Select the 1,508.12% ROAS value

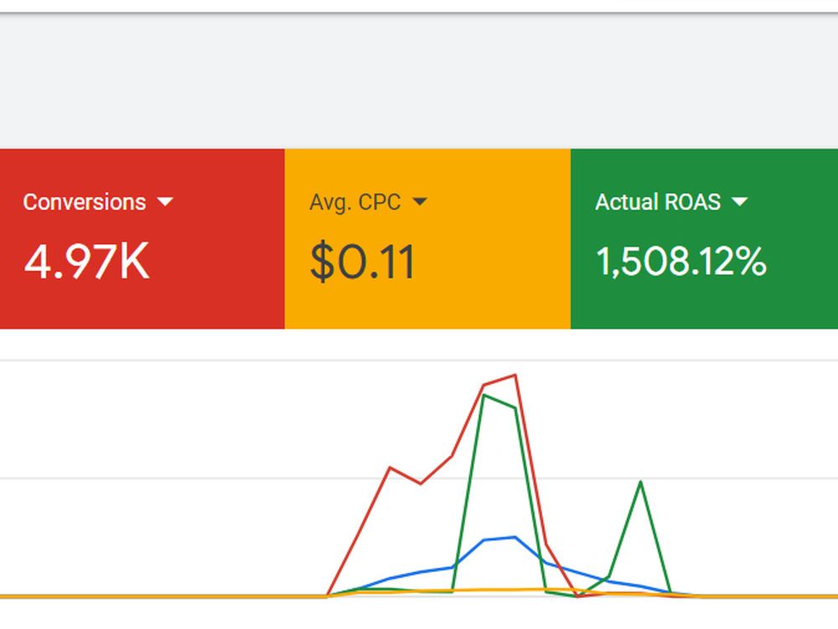(x=680, y=262)
